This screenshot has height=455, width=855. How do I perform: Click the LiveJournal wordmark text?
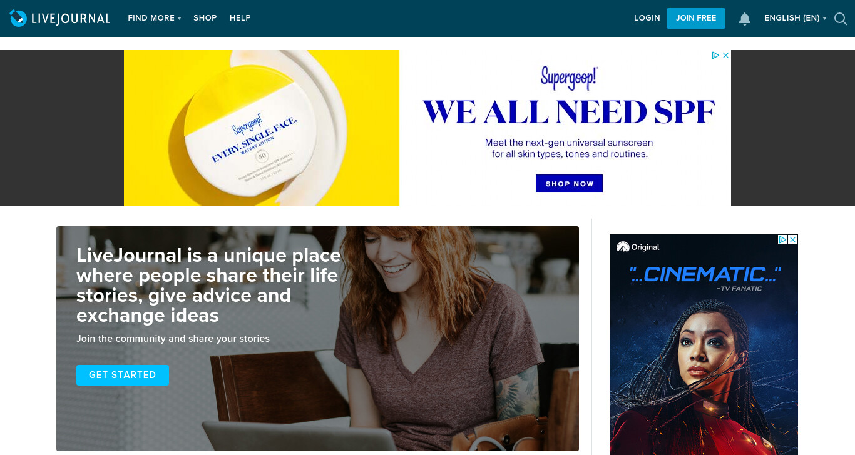tap(71, 19)
